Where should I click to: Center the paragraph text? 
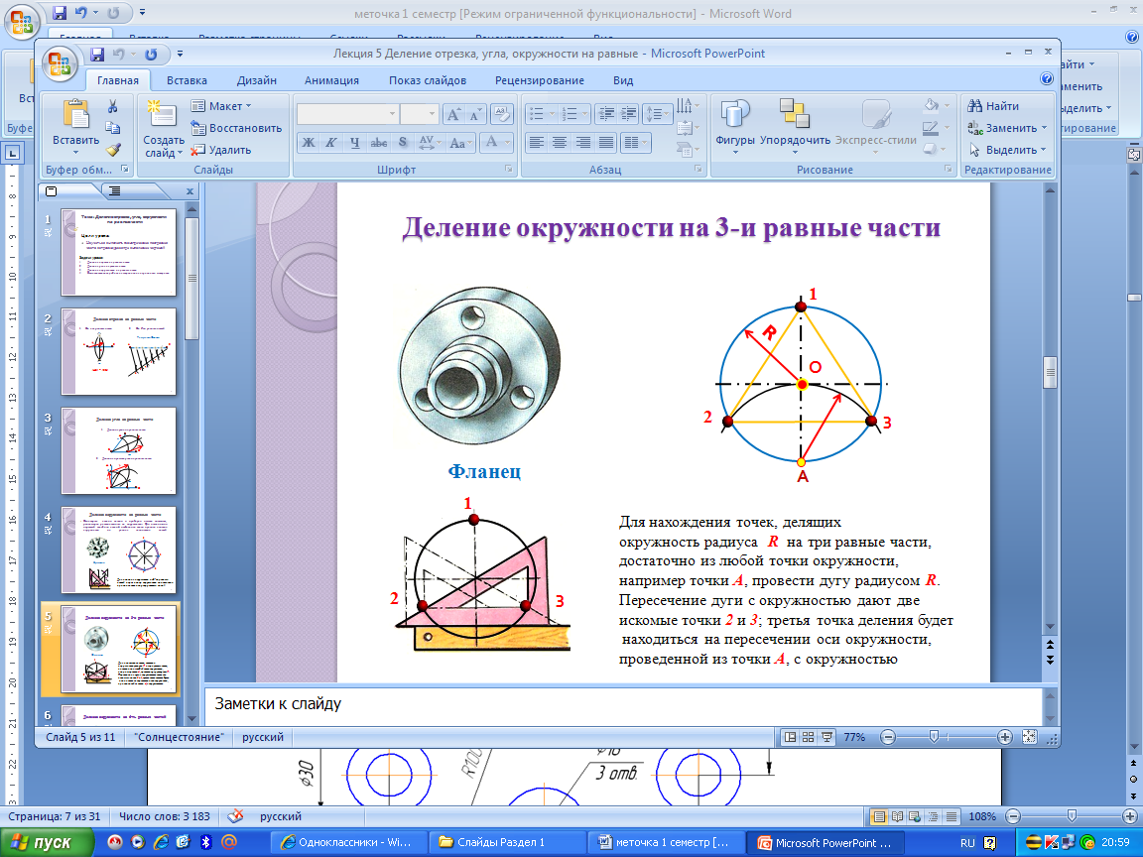coord(560,143)
